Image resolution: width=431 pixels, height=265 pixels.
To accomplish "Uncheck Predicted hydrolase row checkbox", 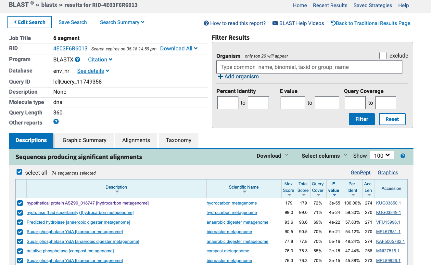I will (20, 222).
